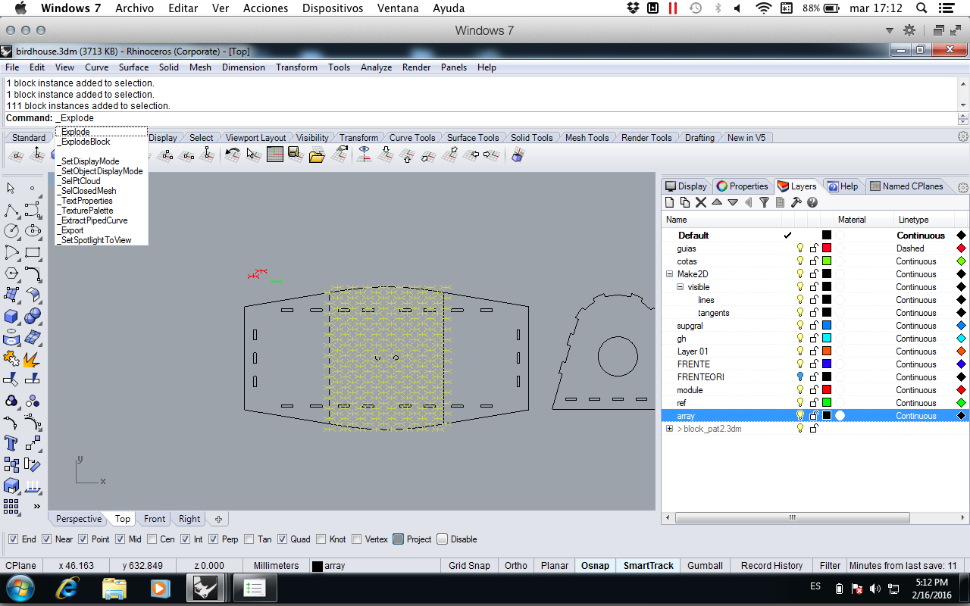This screenshot has height=606, width=970.
Task: Click the Filter status bar button
Action: (830, 566)
